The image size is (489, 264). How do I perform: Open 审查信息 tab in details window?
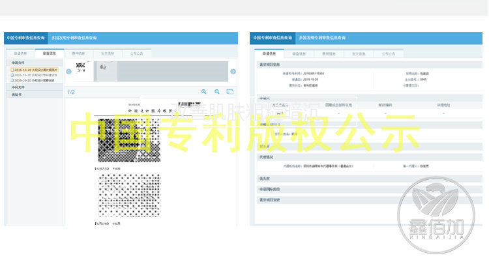[x=299, y=54]
